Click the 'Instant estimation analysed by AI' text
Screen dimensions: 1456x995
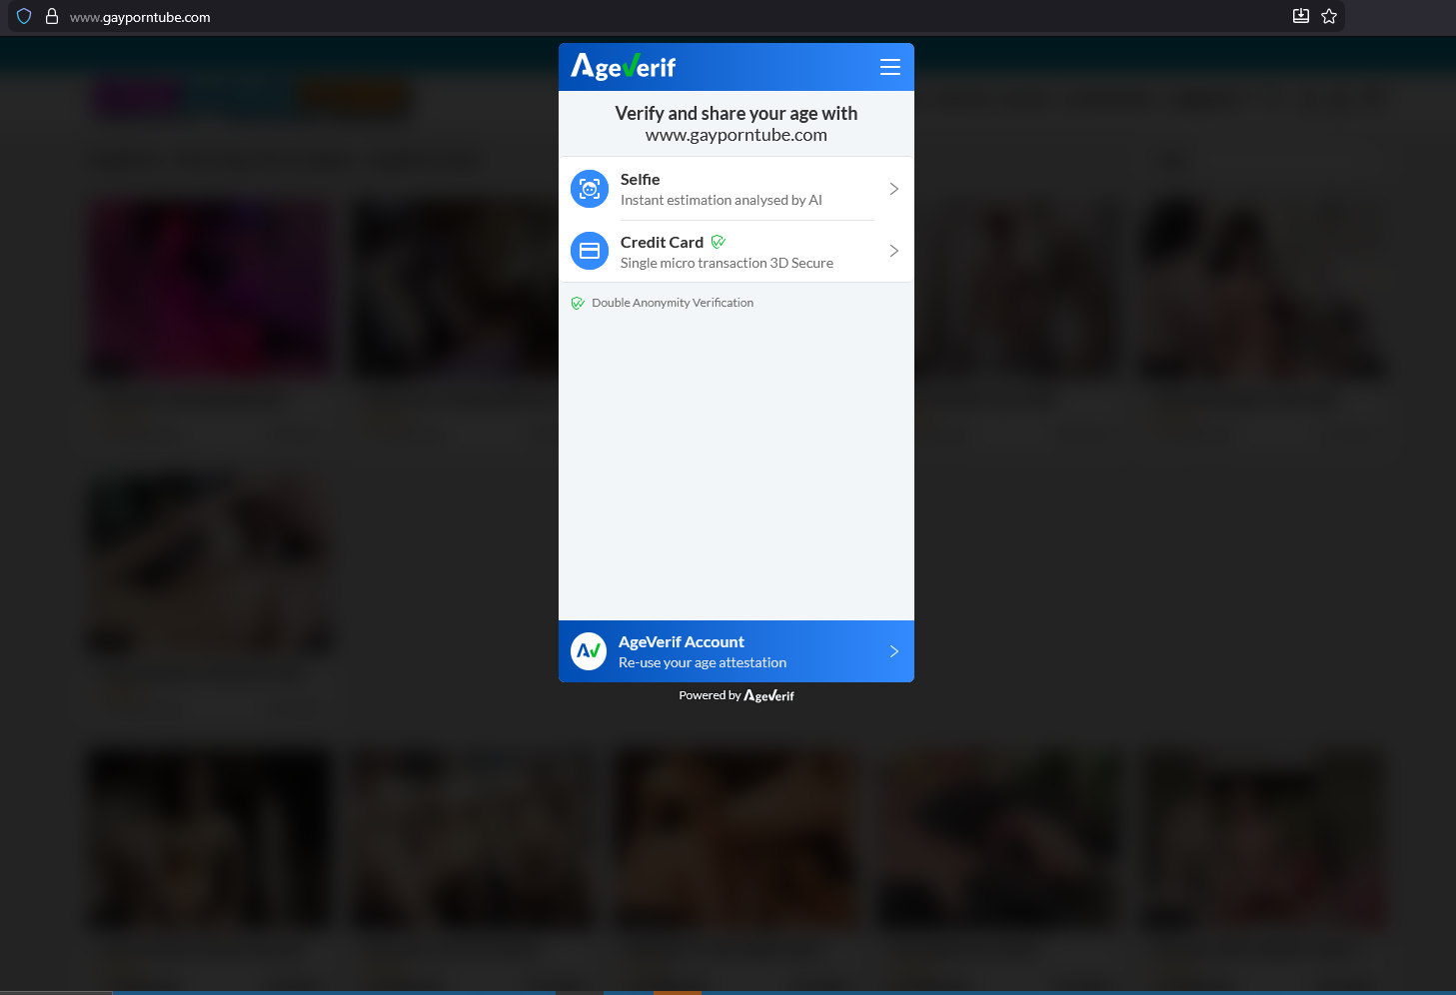(x=721, y=200)
